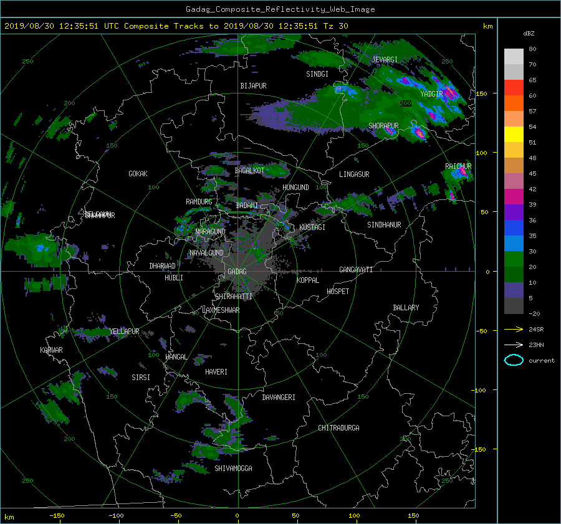Click the NARAGUND city label

pyautogui.click(x=211, y=232)
